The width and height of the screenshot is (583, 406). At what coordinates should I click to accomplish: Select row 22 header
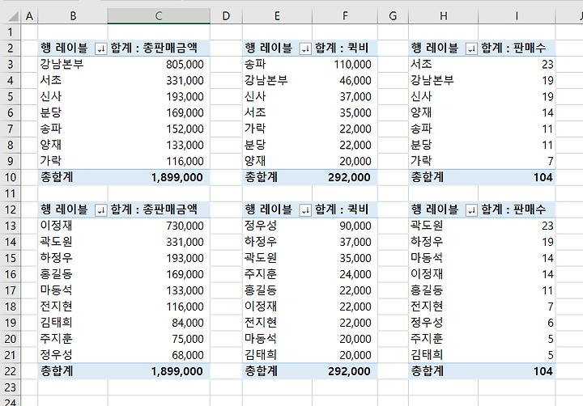[11, 371]
